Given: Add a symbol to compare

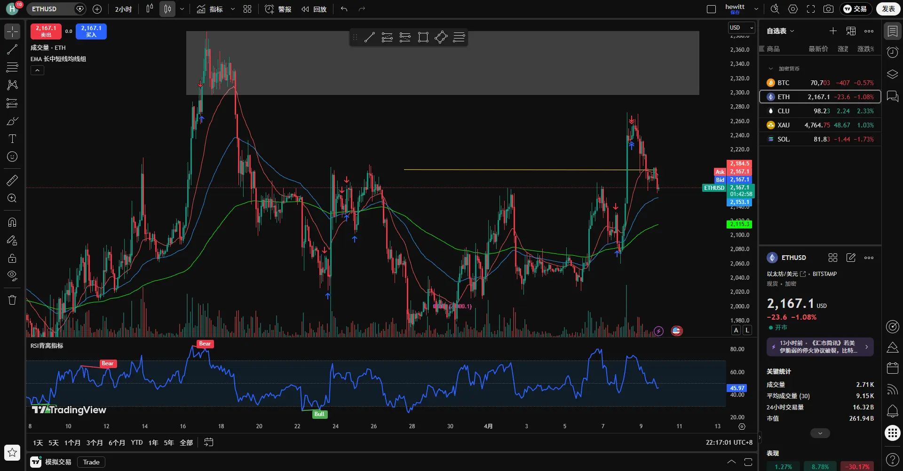Looking at the screenshot, I should (x=97, y=9).
